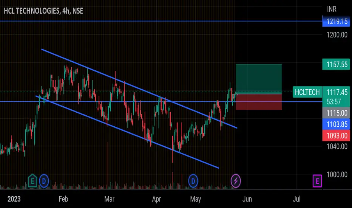Click the INR currency label
Viewport: 352px width, 208px height.
332,9
